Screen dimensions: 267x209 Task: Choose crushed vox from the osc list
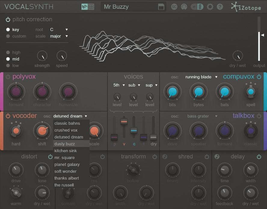pyautogui.click(x=71, y=130)
